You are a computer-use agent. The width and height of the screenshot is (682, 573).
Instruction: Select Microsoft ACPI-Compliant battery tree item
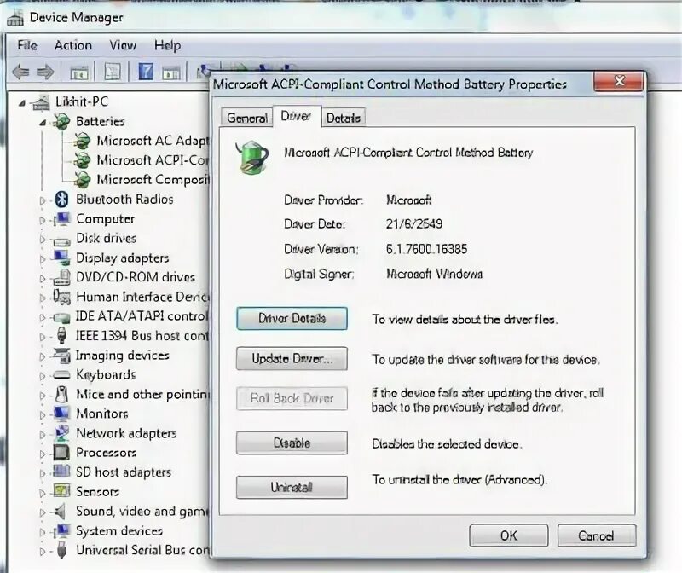click(153, 160)
